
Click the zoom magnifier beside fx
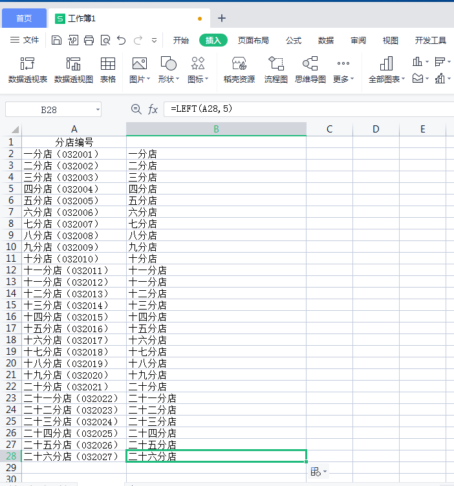pos(136,109)
